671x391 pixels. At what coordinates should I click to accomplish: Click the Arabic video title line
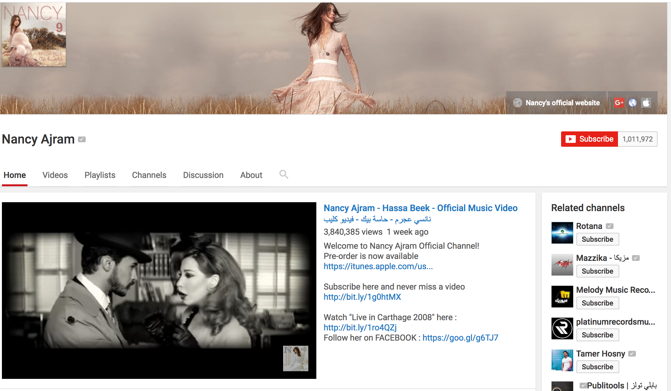point(377,219)
